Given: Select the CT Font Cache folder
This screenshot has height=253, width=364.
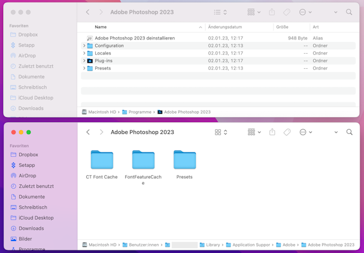Looking at the screenshot, I should [102, 160].
